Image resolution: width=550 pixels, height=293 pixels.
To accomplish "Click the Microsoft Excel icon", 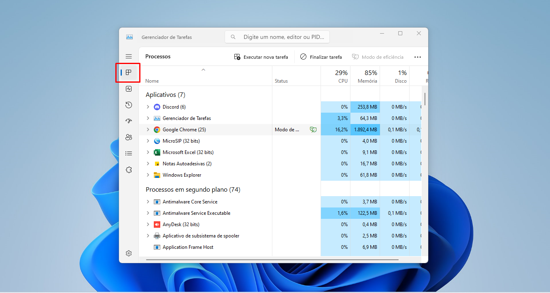I will pyautogui.click(x=157, y=152).
